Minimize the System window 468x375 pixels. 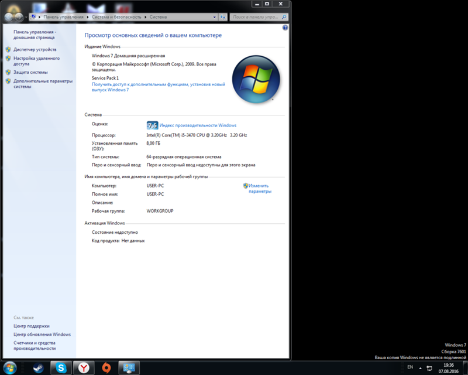[x=257, y=4]
